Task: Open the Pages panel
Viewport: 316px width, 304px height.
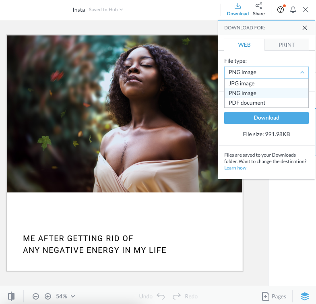Action: (x=274, y=296)
